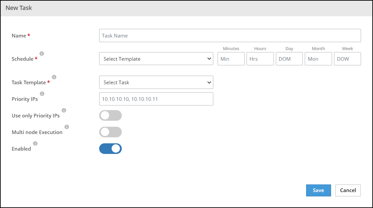Click into the Month schedule field

point(318,59)
